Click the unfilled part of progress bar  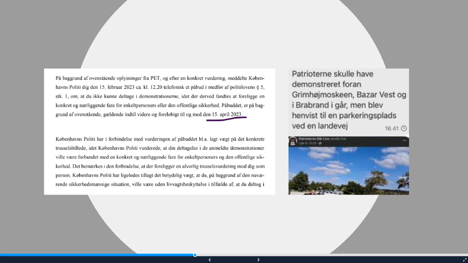click(x=332, y=255)
